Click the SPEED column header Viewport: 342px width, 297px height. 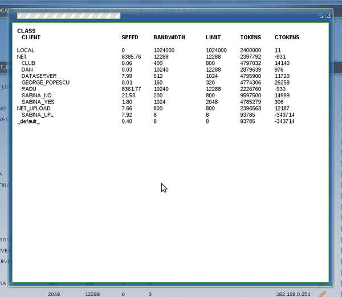pyautogui.click(x=130, y=38)
